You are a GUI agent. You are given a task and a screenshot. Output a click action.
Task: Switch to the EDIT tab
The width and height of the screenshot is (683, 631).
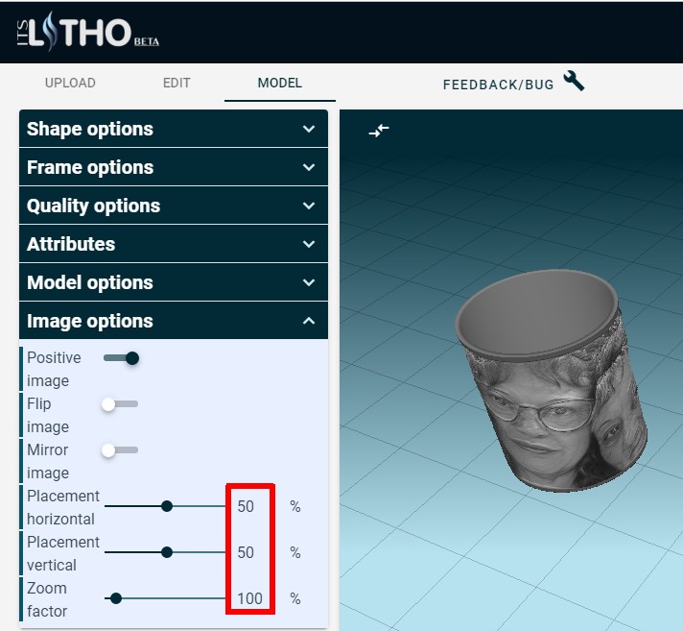[x=177, y=83]
